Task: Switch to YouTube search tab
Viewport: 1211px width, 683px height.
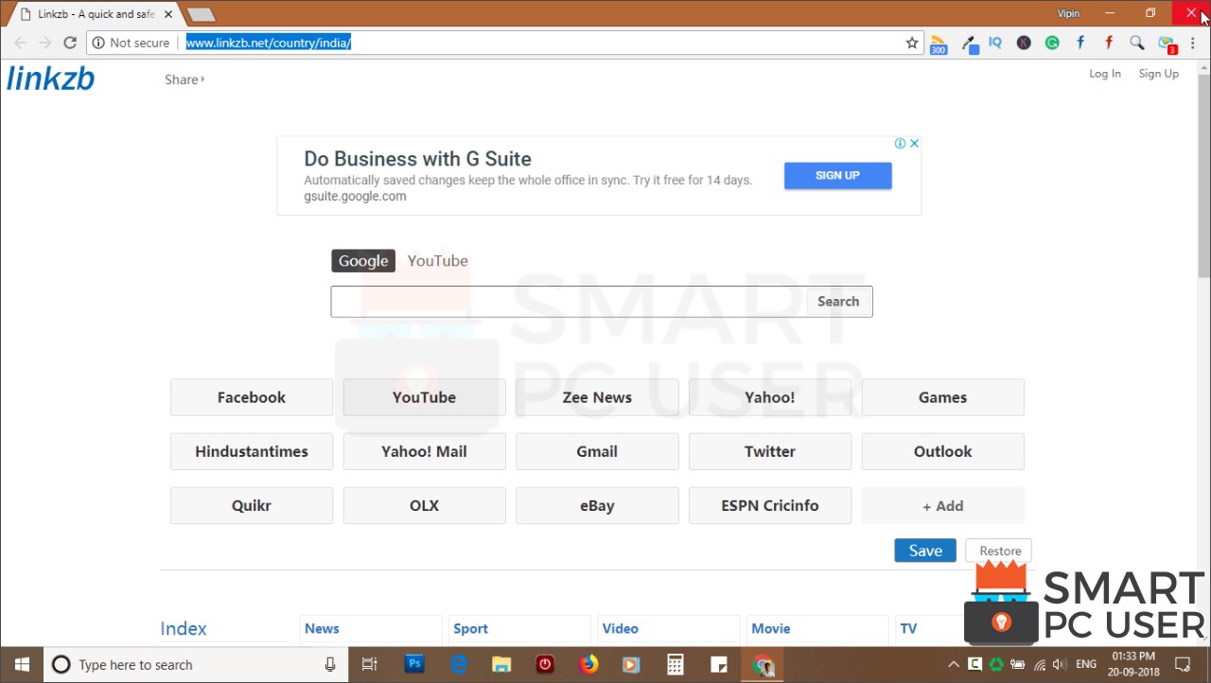Action: pos(437,261)
